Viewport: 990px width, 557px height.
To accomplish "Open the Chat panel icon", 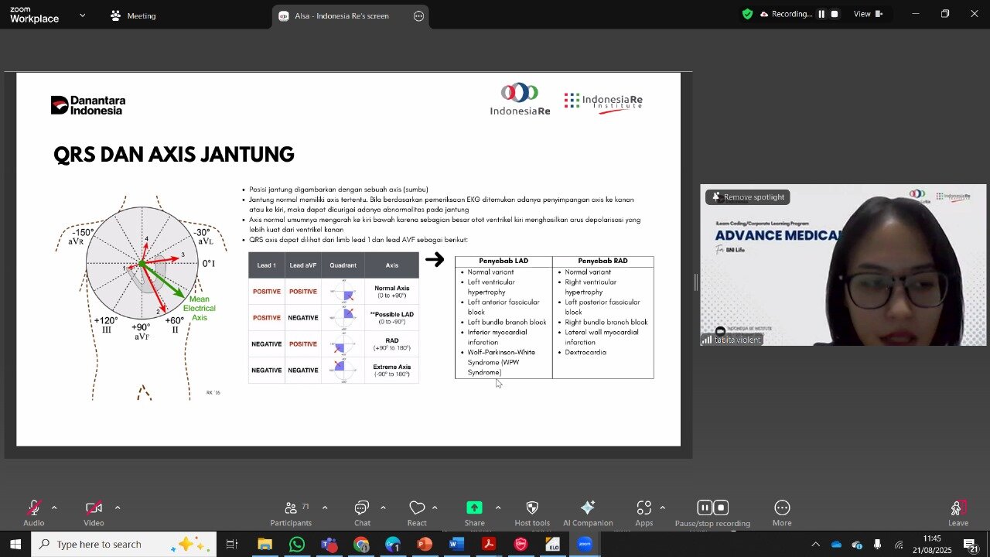I will pyautogui.click(x=361, y=508).
